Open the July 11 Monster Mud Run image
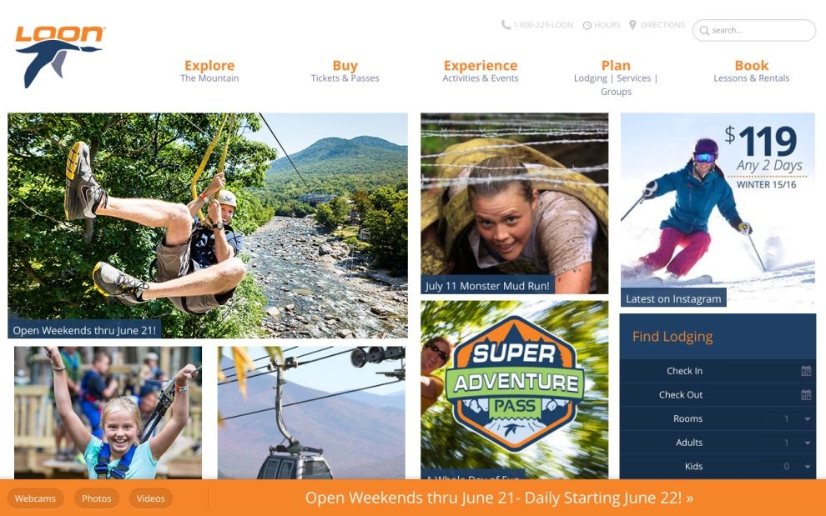Image resolution: width=826 pixels, height=516 pixels. 514,203
